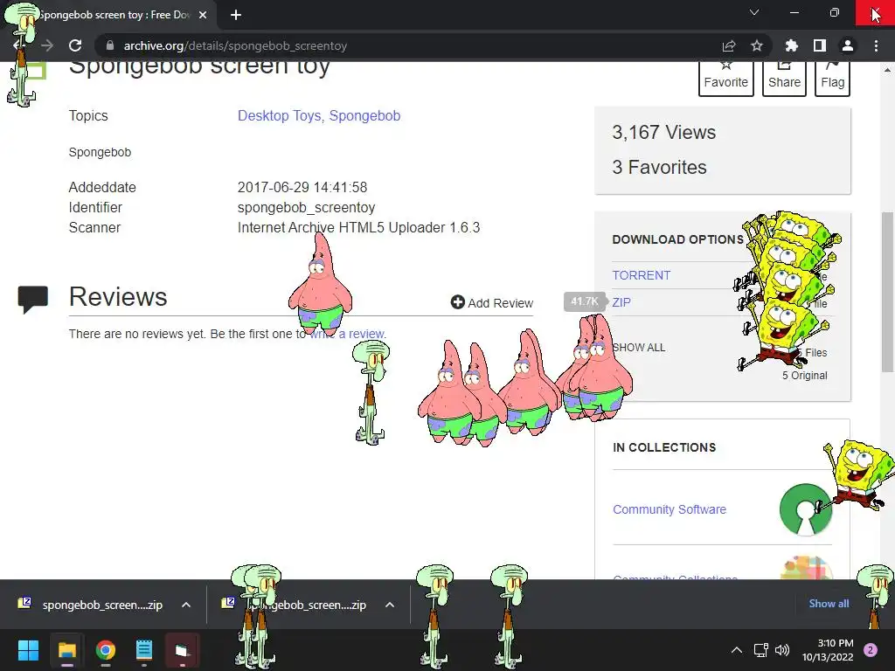This screenshot has width=895, height=671.
Task: Click the Favorite button
Action: coord(726,78)
